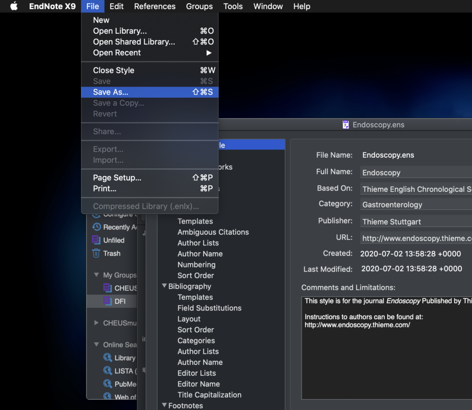Open the Help menu
The width and height of the screenshot is (472, 410).
tap(301, 6)
